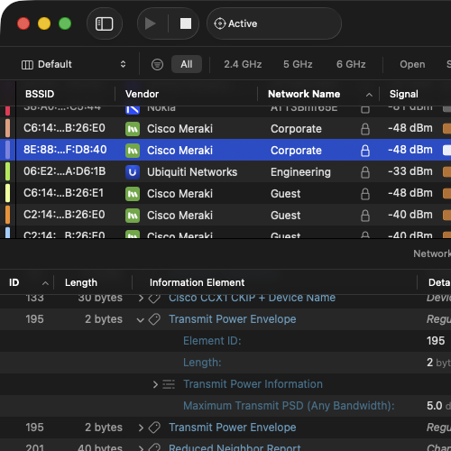Open the Default column layout dropdown
This screenshot has height=451, width=451.
click(73, 64)
